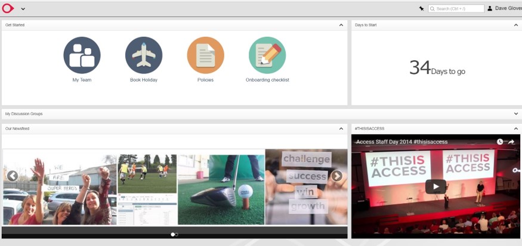Click the Policies label

205,80
